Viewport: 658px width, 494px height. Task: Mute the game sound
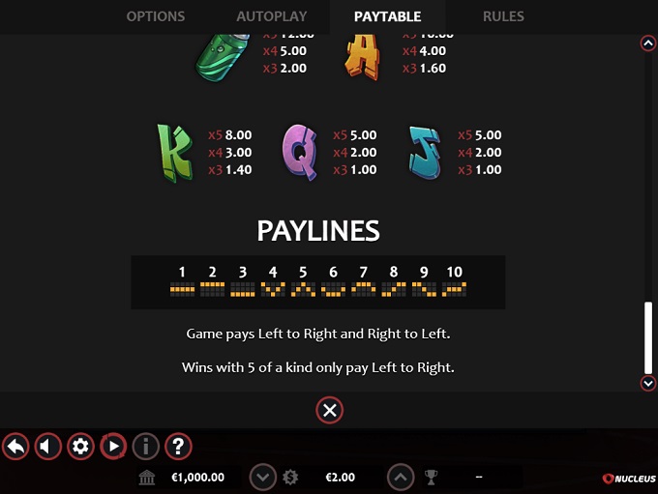coord(47,447)
